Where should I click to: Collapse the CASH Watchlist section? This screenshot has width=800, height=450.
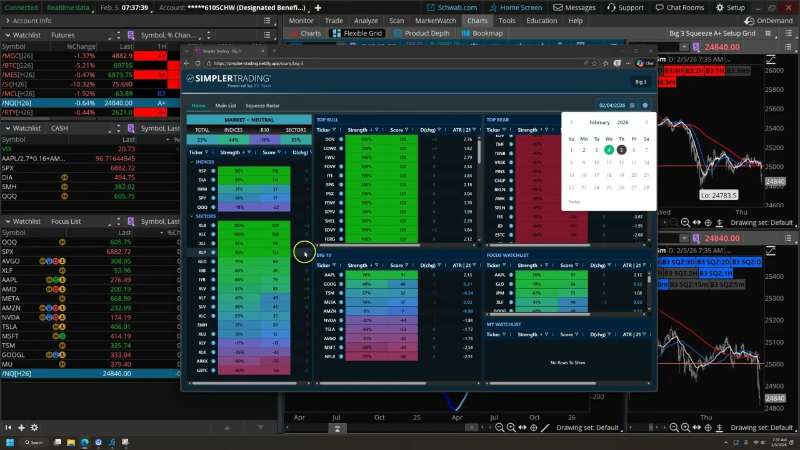7,128
